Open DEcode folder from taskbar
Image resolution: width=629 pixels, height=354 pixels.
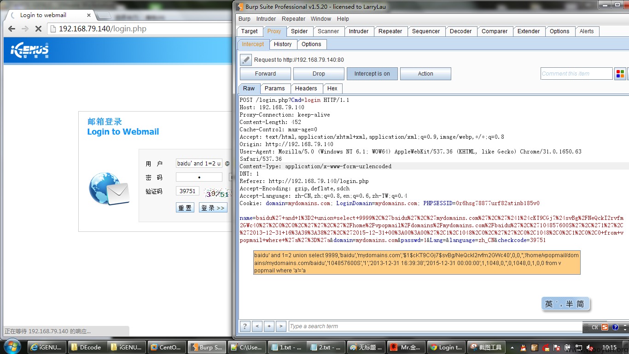coord(87,347)
